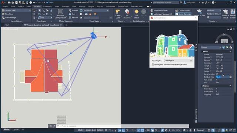This screenshot has height=133, width=237.
Task: Switch to the Express Tools ribbon tab
Action: pos(123,7)
